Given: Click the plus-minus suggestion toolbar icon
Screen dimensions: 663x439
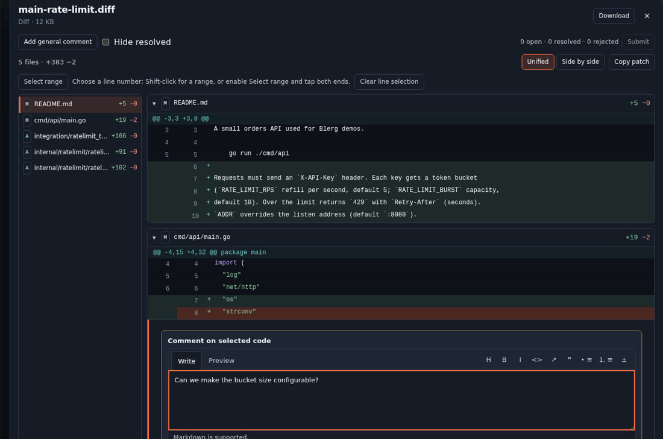Looking at the screenshot, I should click(624, 360).
